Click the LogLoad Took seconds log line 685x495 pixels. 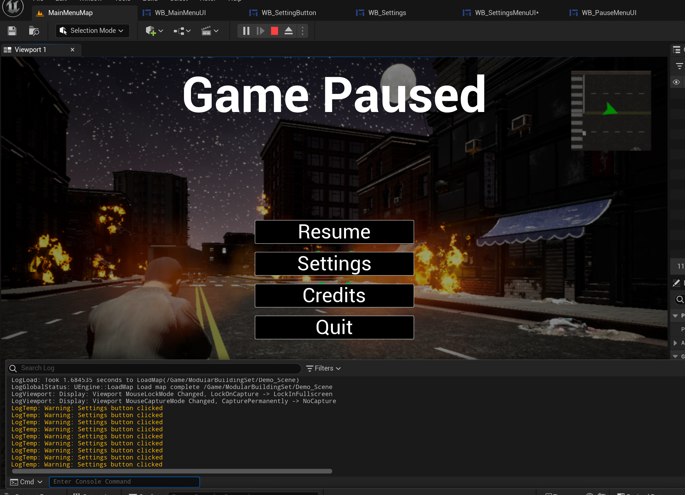pyautogui.click(x=155, y=380)
